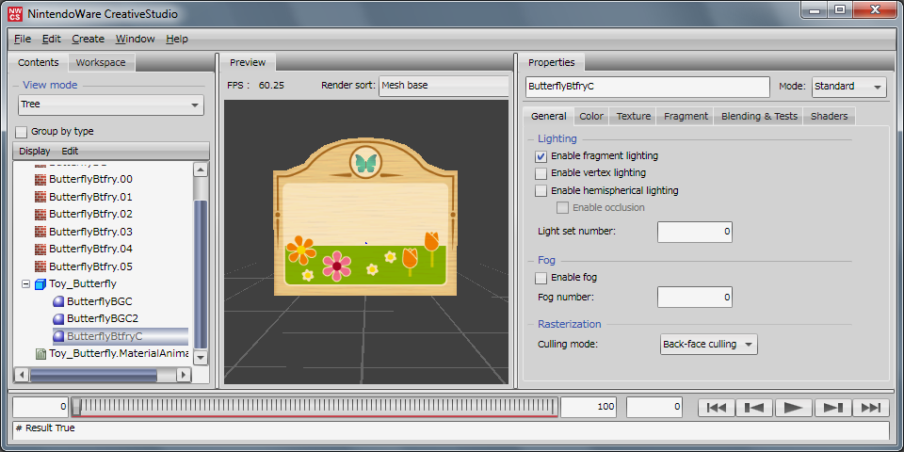Click the timeline slider handle
904x452 pixels.
[x=76, y=407]
